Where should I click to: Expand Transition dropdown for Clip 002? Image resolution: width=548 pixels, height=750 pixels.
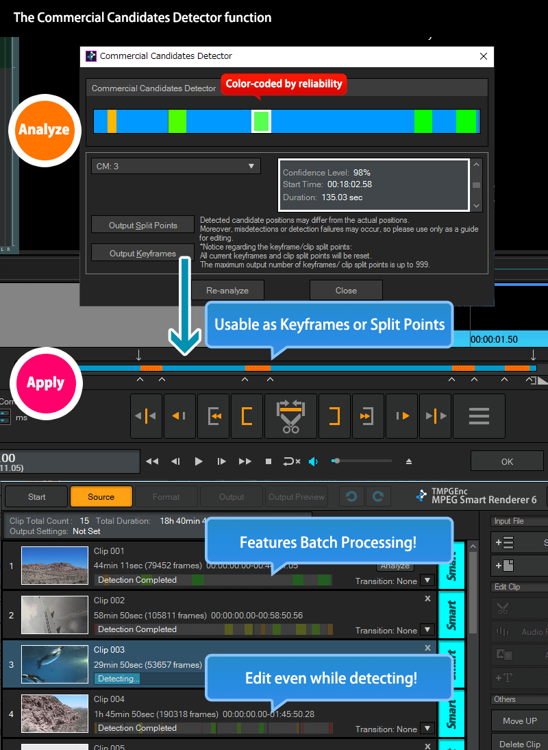(427, 630)
